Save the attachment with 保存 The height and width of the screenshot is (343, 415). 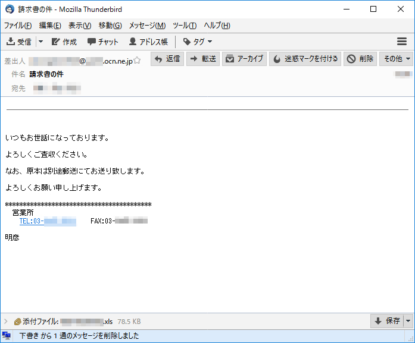tap(386, 321)
